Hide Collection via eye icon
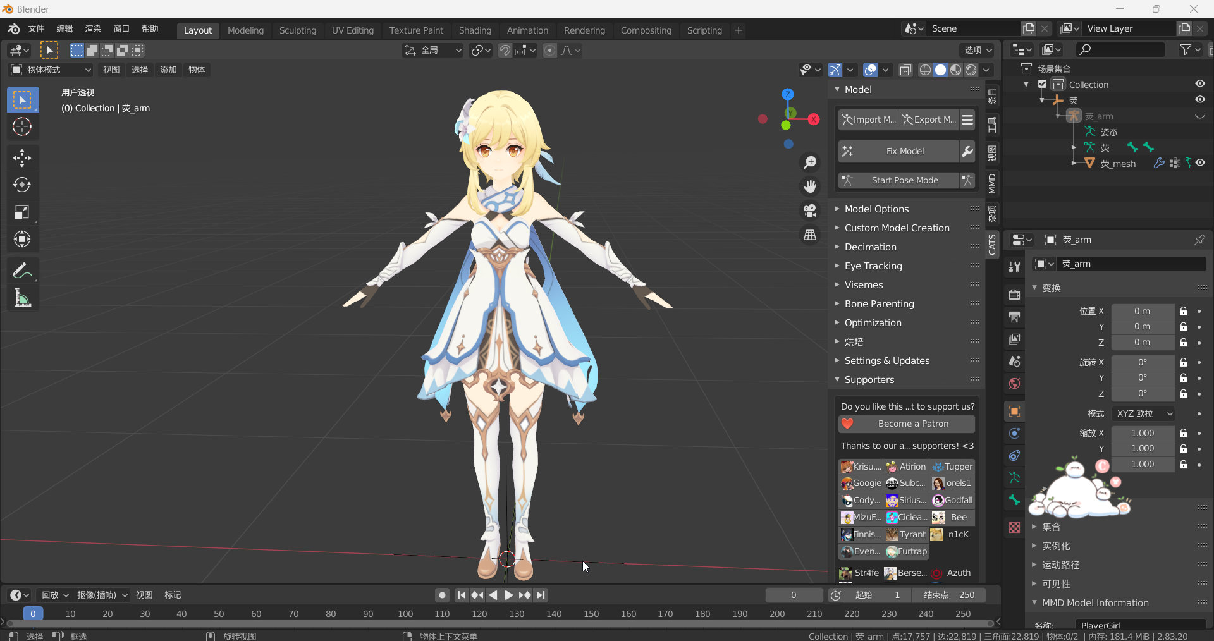 click(1199, 83)
